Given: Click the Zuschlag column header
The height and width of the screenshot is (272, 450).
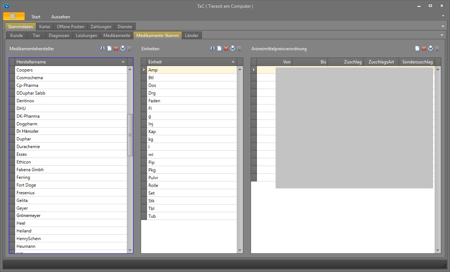Looking at the screenshot, I should tap(346, 62).
